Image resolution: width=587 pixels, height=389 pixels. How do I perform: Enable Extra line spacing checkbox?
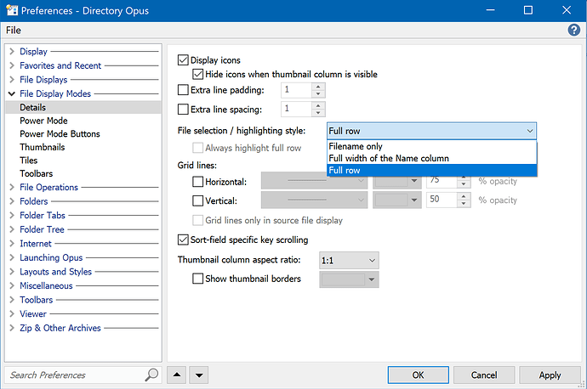pos(183,109)
